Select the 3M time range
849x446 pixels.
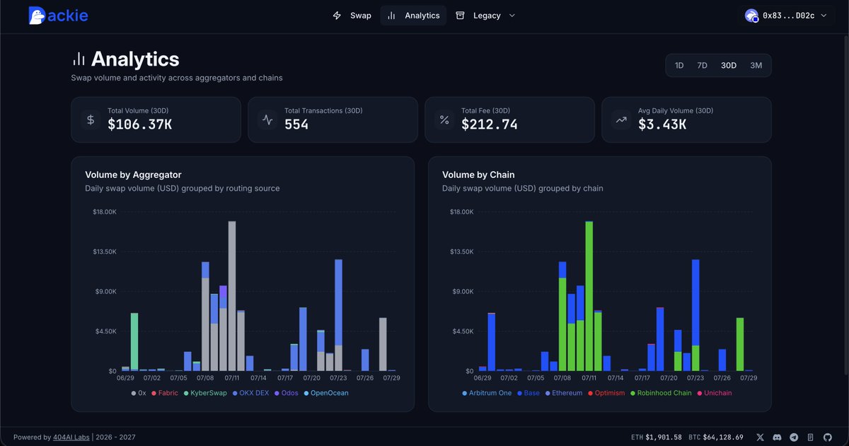click(756, 66)
